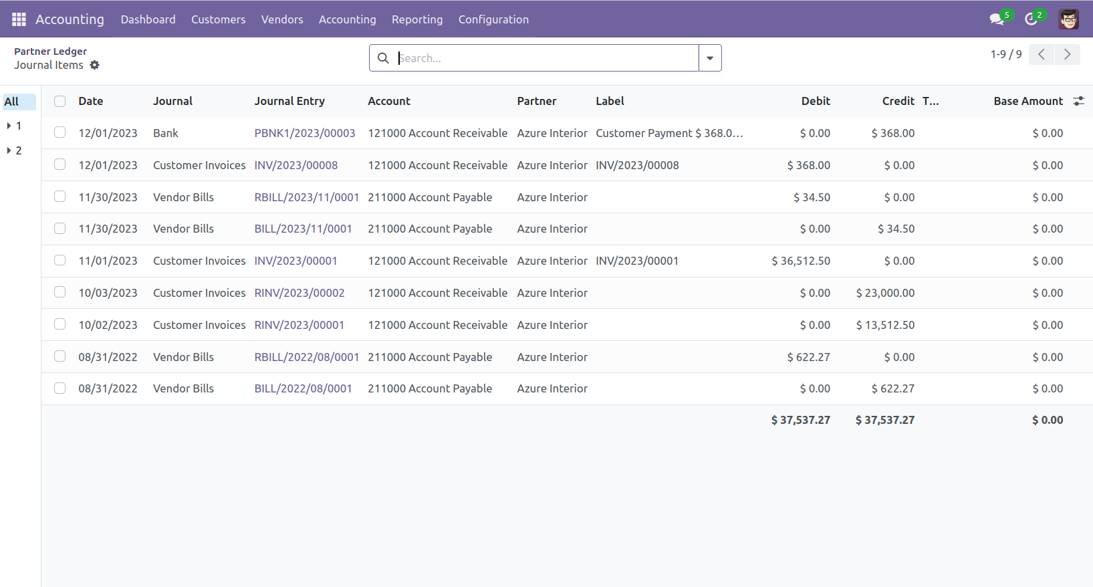Image resolution: width=1093 pixels, height=587 pixels.
Task: Go to previous page arrow
Action: coord(1042,55)
